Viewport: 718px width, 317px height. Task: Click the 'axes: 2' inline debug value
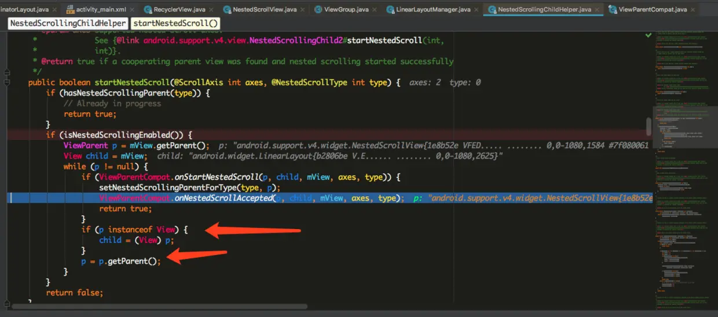(x=425, y=83)
